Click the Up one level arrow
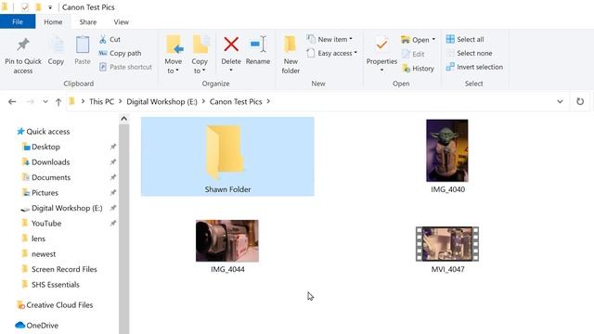Viewport: 594px width, 334px height. point(58,101)
